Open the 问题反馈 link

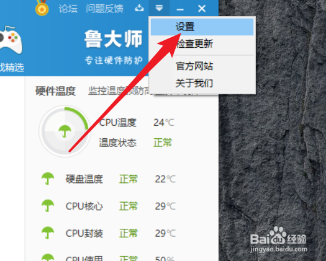[x=104, y=9]
